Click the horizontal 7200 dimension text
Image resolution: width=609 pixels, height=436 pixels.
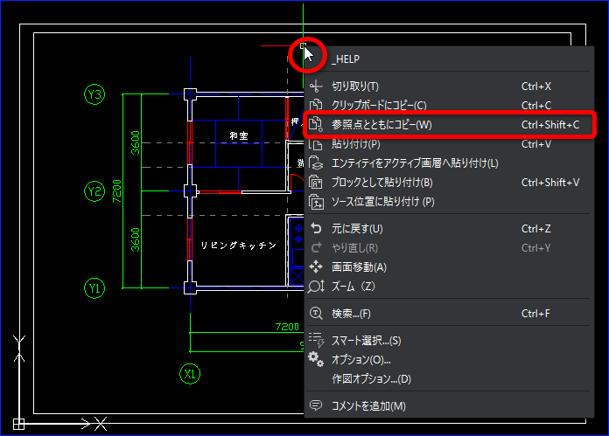[x=287, y=327]
